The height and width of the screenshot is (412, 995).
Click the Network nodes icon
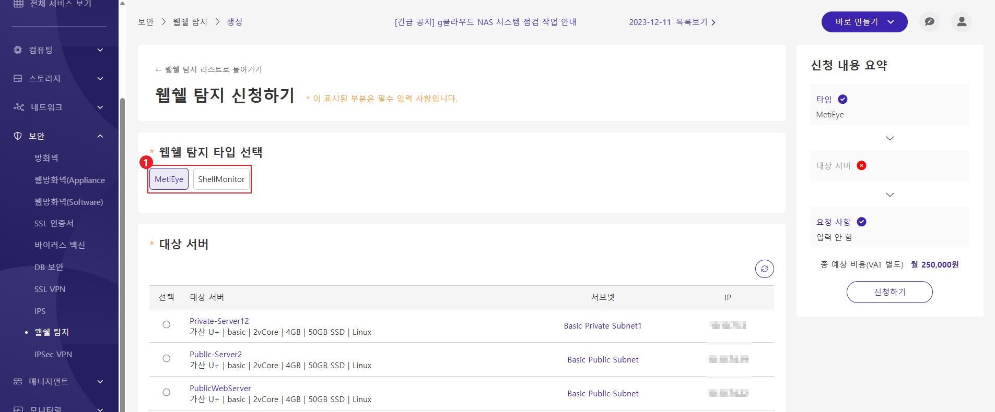(x=19, y=107)
